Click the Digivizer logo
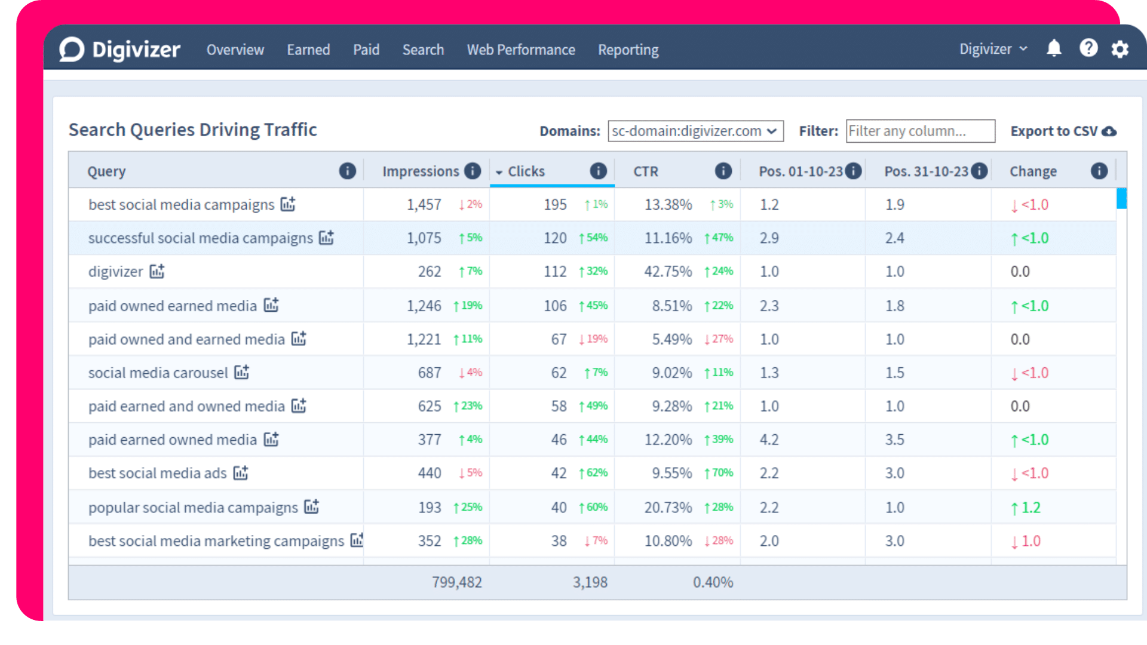 click(x=120, y=50)
